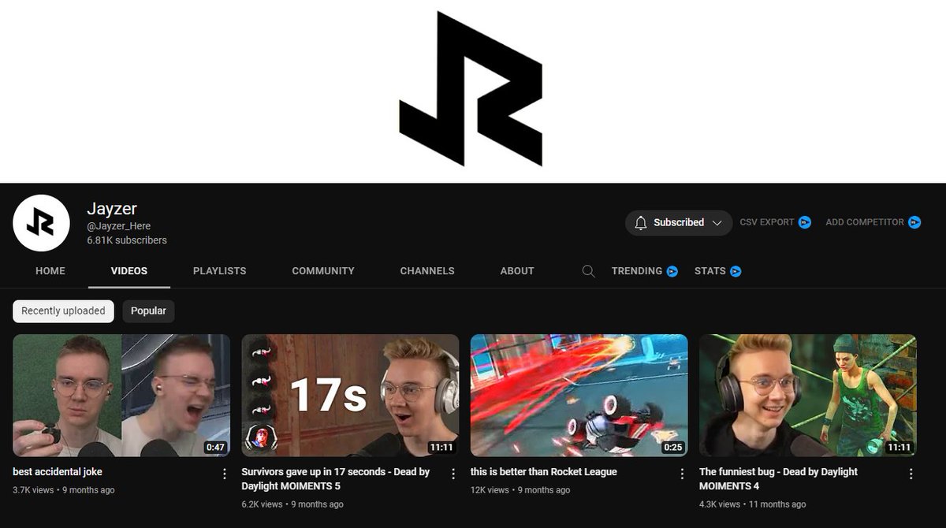
Task: Select the Popular filter chip
Action: pos(148,311)
